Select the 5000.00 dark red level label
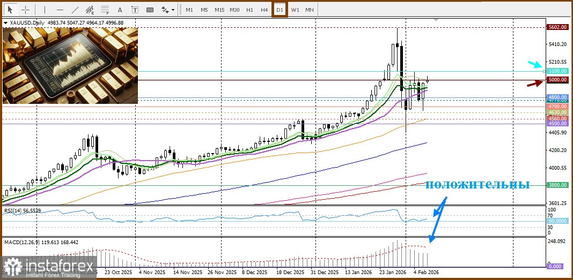This screenshot has height=280, width=573. pos(557,79)
